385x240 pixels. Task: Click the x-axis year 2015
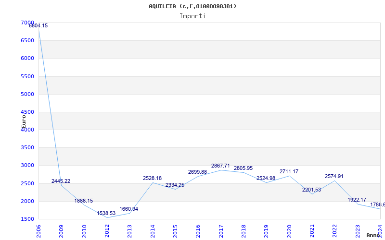[175, 231]
